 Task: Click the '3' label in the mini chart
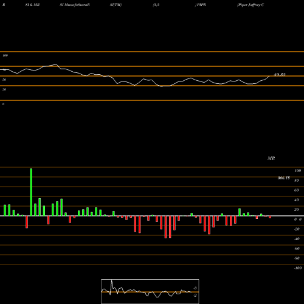coord(195,288)
